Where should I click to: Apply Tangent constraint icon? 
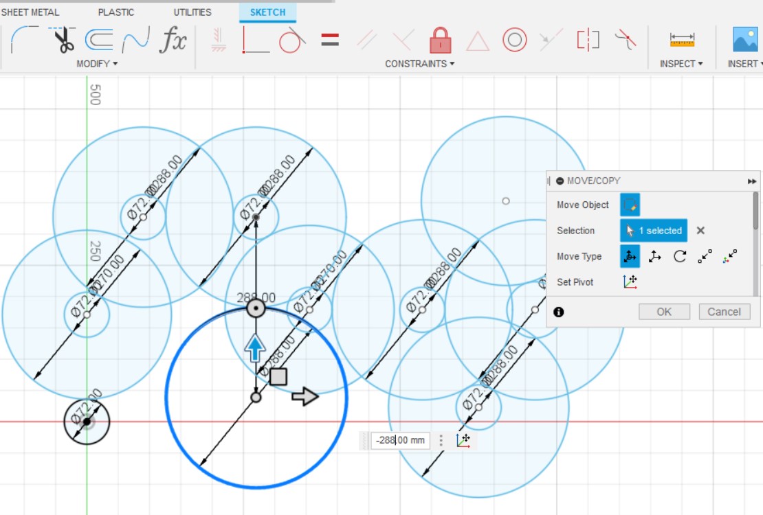tap(291, 39)
